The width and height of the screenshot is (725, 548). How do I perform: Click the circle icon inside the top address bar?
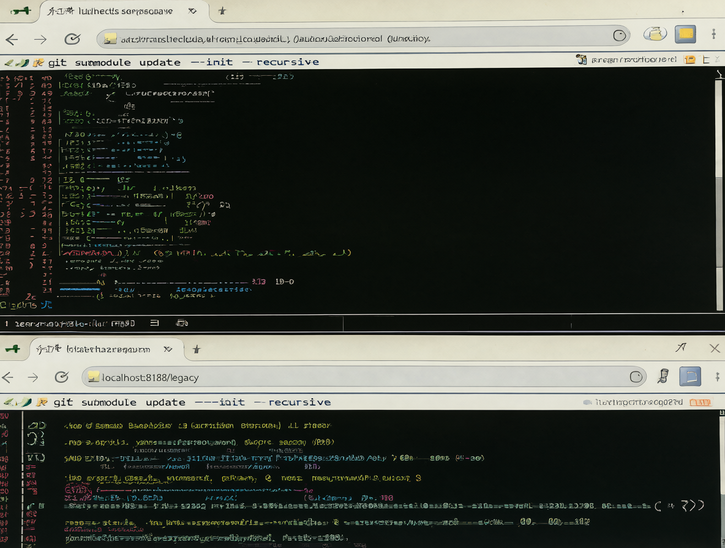619,35
